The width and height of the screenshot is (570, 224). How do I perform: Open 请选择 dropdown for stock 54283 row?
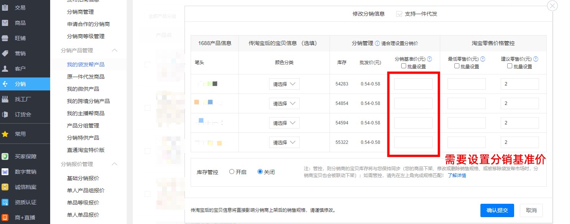pyautogui.click(x=284, y=84)
